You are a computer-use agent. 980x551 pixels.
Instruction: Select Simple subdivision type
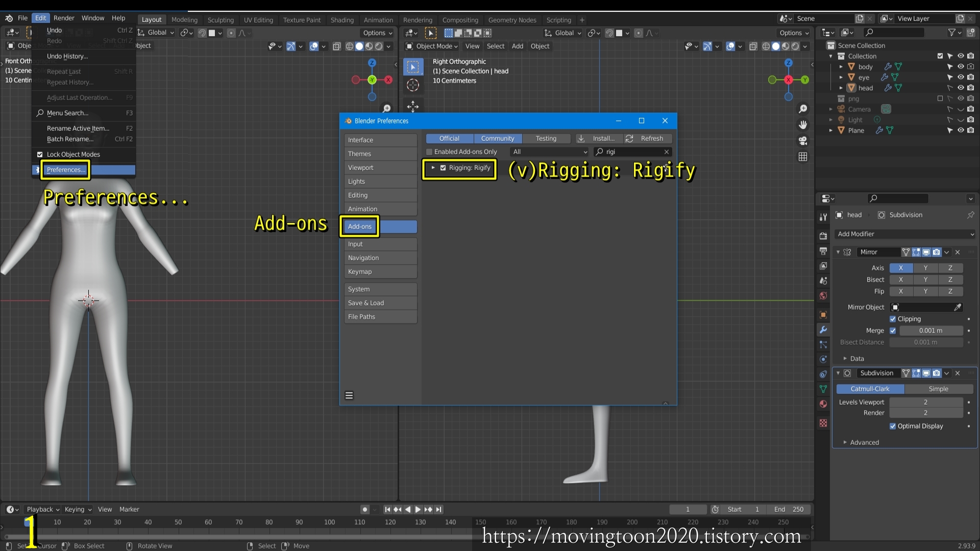pos(938,389)
